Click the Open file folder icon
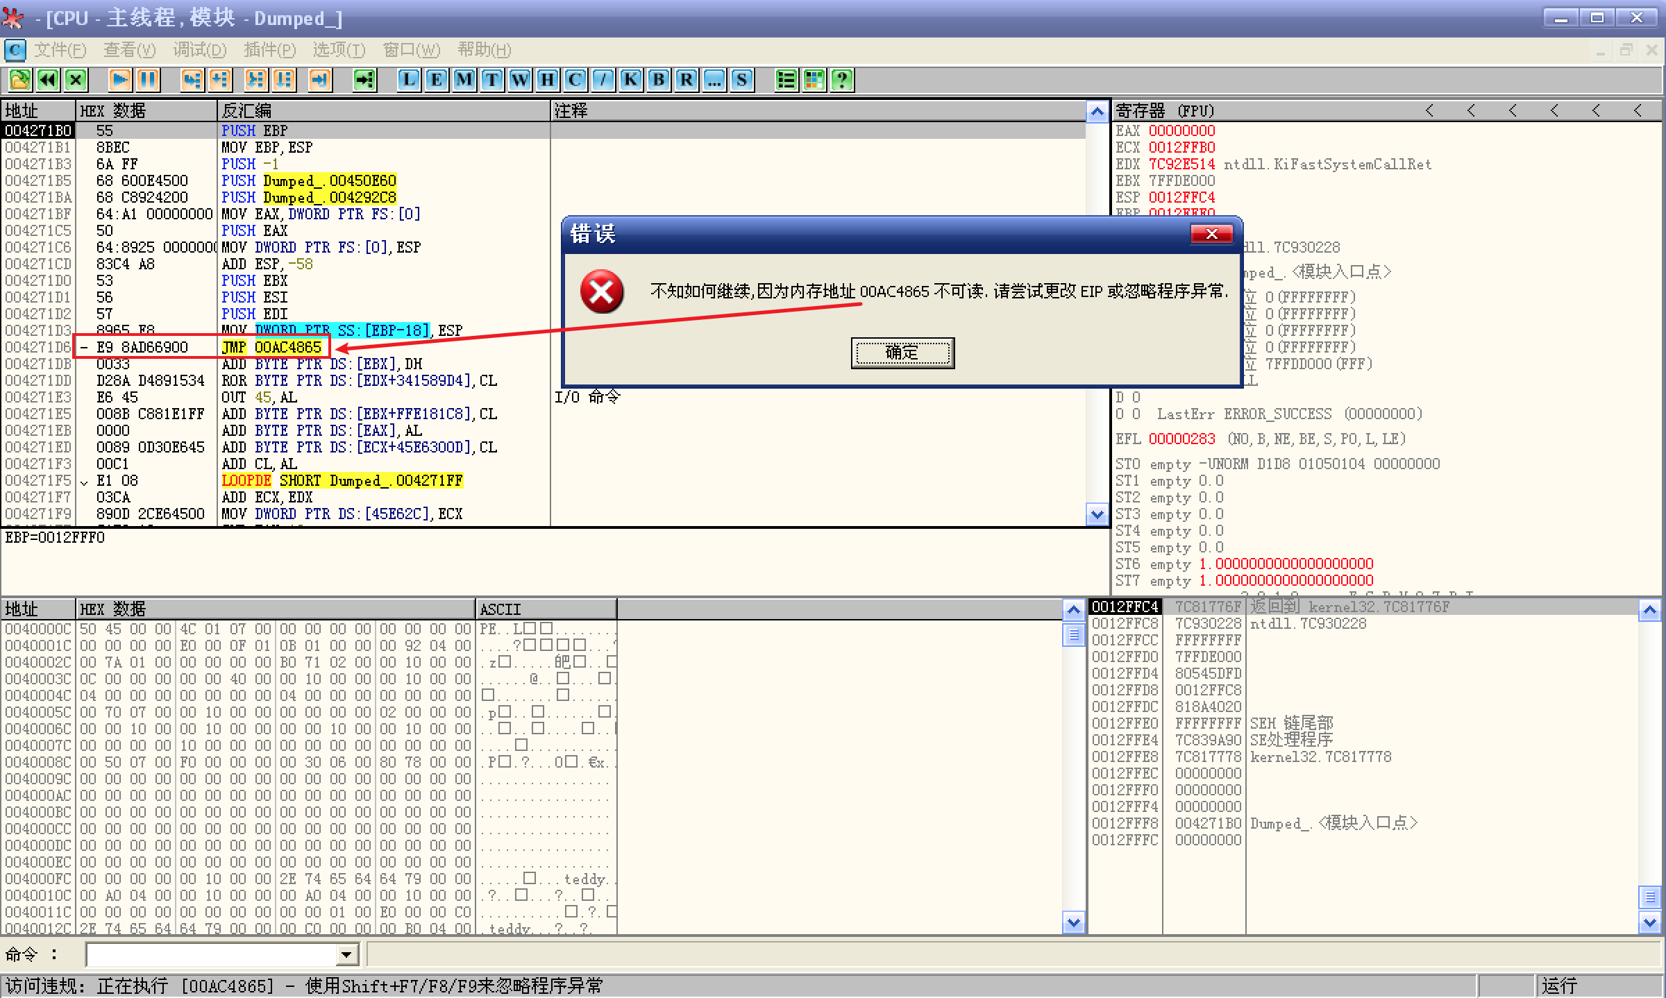This screenshot has width=1666, height=998. 20,80
